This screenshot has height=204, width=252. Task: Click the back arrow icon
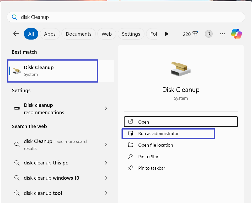coord(16,34)
